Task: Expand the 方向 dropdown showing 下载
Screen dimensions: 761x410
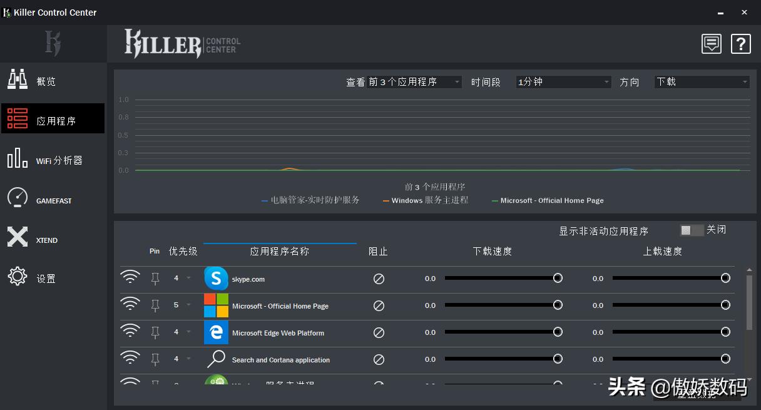Action: (701, 81)
